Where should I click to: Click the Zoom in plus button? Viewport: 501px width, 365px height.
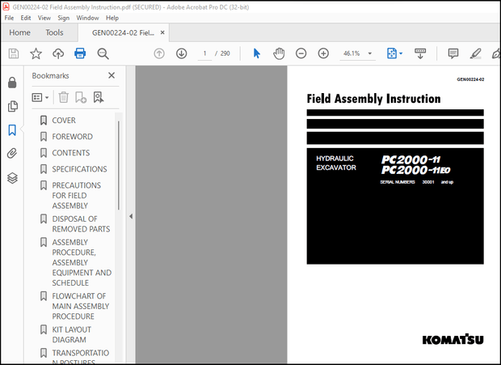pyautogui.click(x=323, y=53)
